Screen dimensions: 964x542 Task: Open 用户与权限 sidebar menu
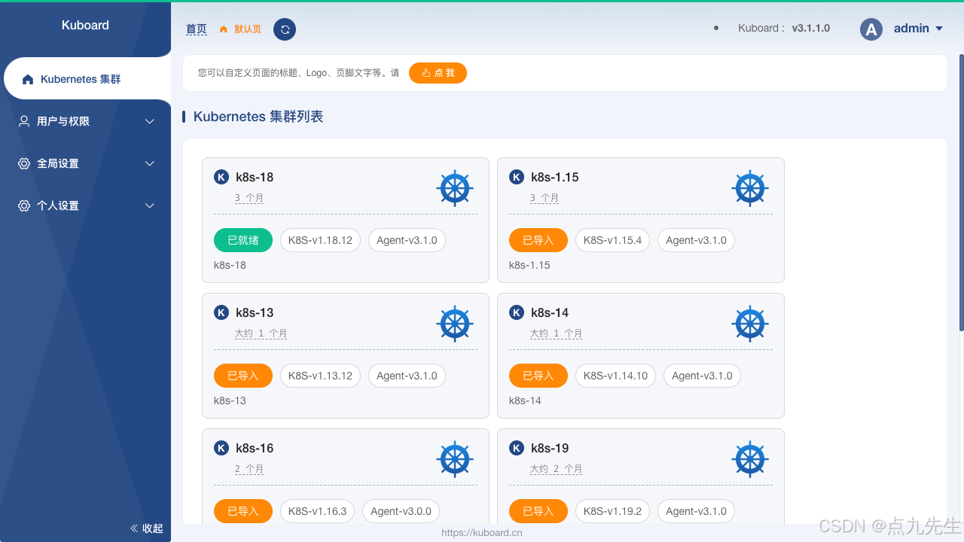[85, 121]
